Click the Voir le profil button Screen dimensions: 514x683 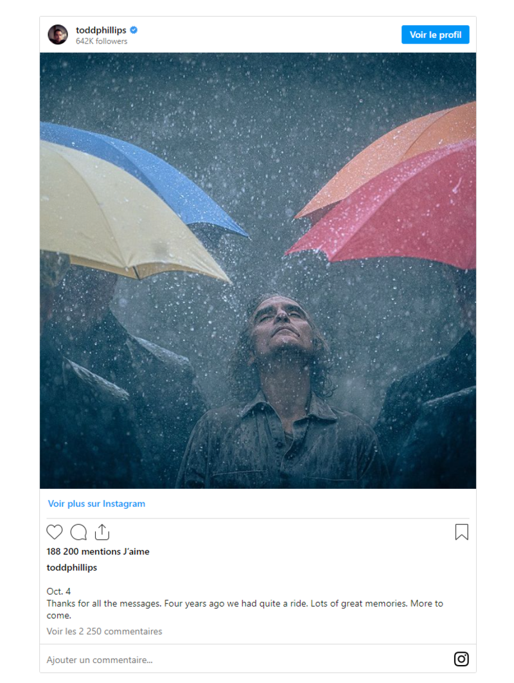(x=435, y=35)
